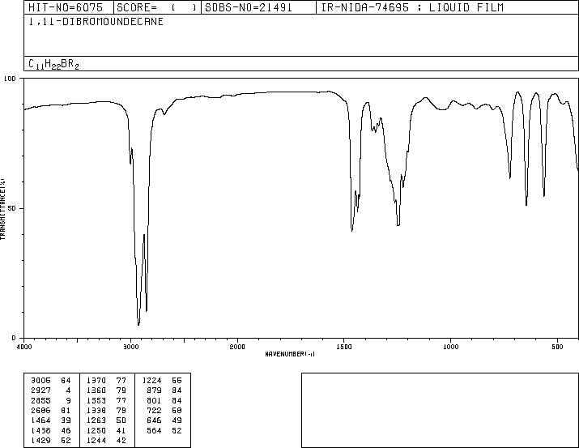Click transmittance value 66 beside 1224
This screenshot has height=448, width=579.
177,381
